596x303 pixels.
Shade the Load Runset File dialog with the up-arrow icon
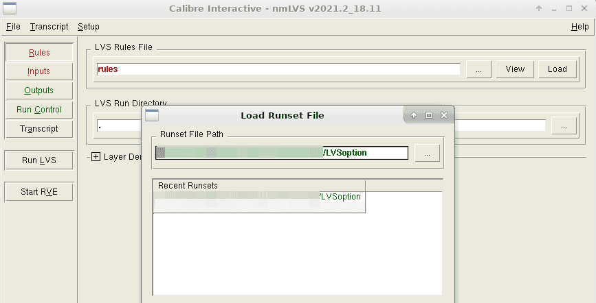click(x=414, y=115)
